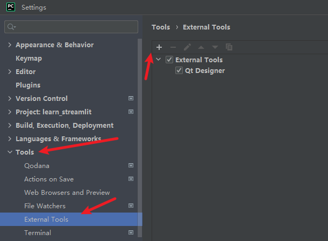Click the Add tool plus icon
This screenshot has height=241, width=328.
(x=159, y=47)
